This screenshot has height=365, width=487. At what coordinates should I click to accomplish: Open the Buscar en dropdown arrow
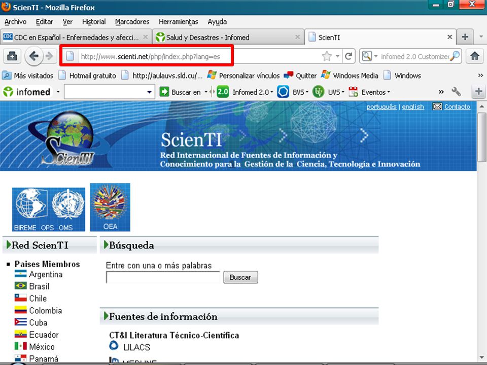[206, 92]
